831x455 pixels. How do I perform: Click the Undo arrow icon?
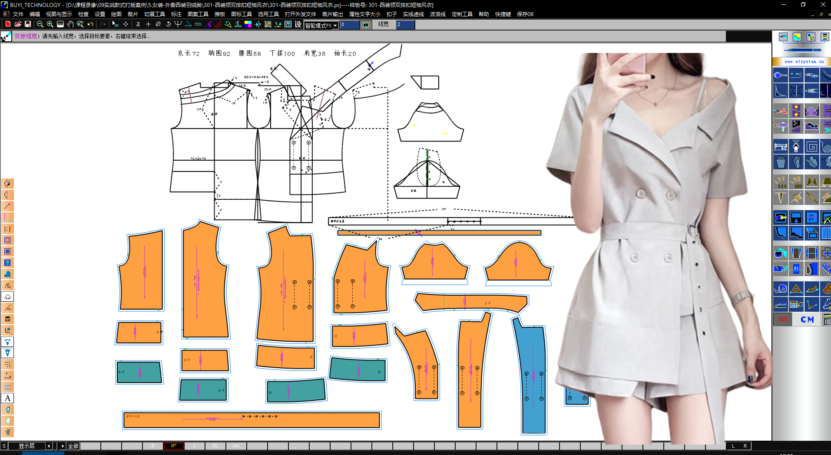(90, 24)
